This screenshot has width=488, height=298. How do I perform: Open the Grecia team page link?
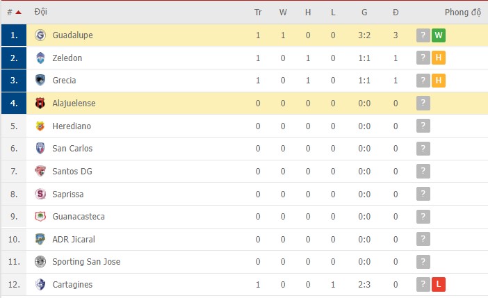click(x=64, y=81)
